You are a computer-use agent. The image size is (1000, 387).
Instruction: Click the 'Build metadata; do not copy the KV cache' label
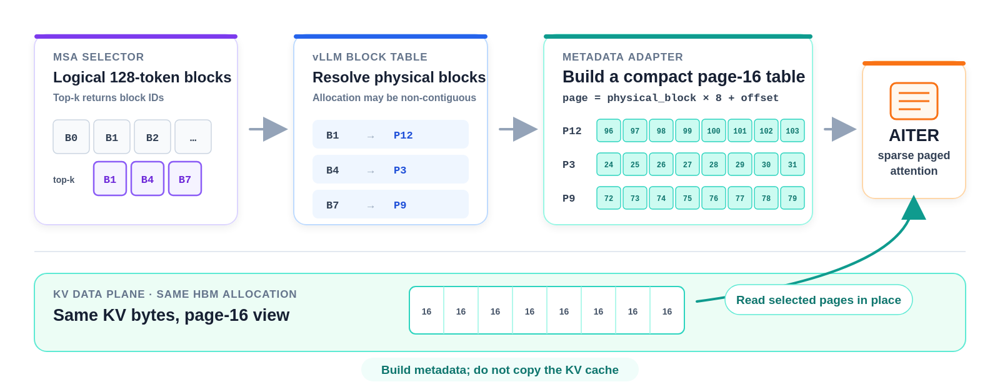[500, 370]
